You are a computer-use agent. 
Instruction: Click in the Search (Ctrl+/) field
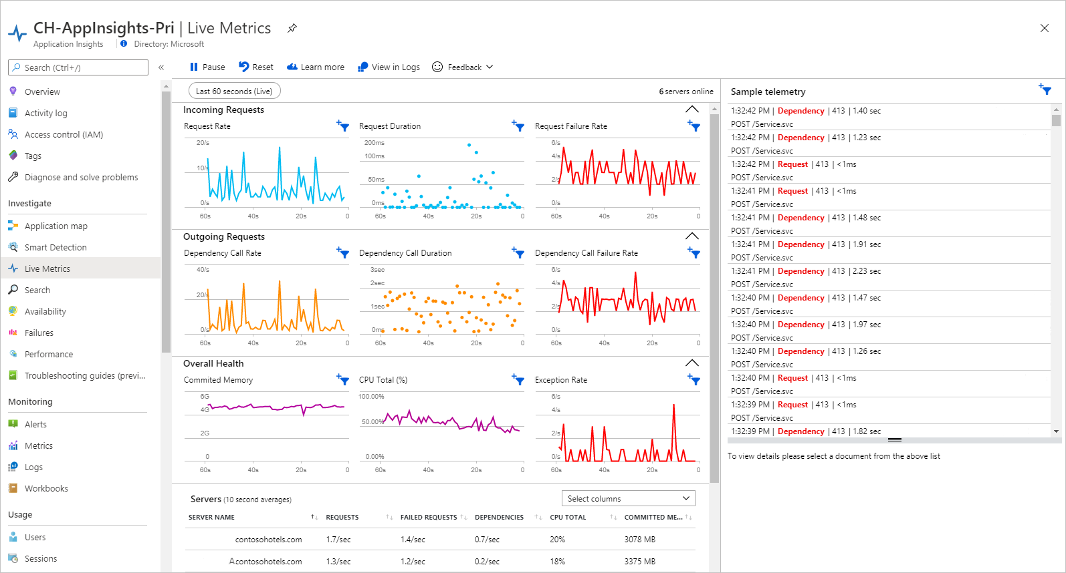[78, 67]
